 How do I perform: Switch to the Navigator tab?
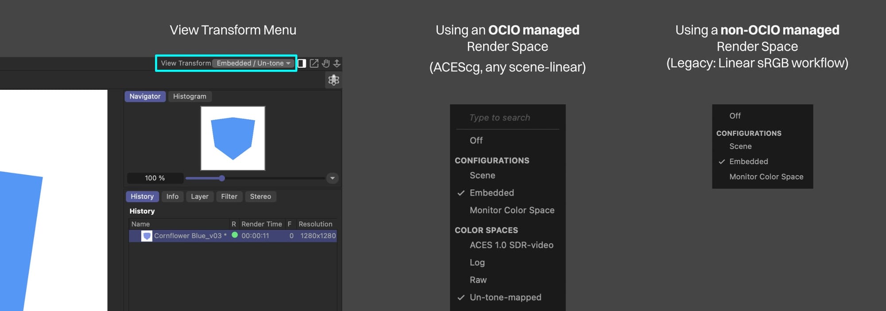pos(145,96)
